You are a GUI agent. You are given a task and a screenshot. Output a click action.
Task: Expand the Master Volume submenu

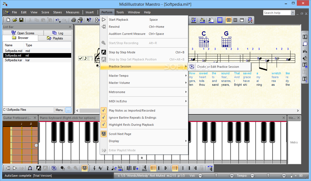pos(144,83)
